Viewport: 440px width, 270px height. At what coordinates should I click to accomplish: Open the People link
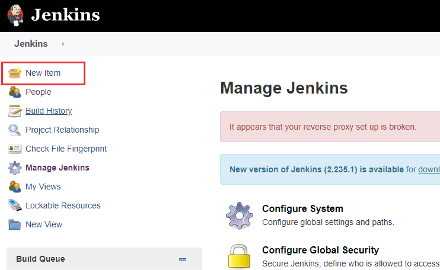coord(39,92)
